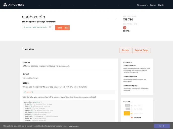Open the Atmosphere nav menu item

142,5
